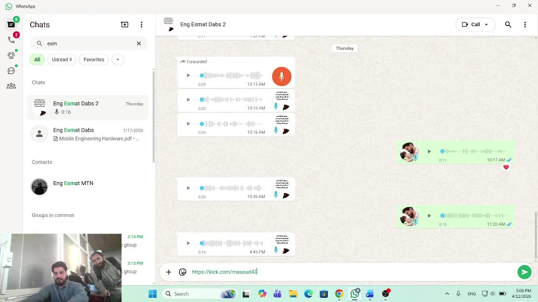Image resolution: width=538 pixels, height=302 pixels.
Task: Open the Eng Esmat Dabs 2 chat row
Action: 88,107
